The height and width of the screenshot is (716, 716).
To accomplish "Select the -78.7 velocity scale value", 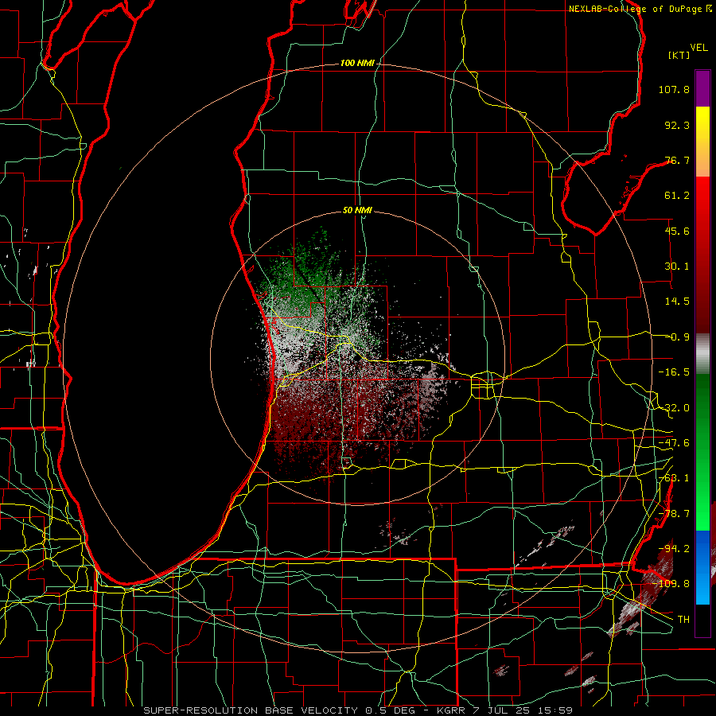I will coord(674,514).
